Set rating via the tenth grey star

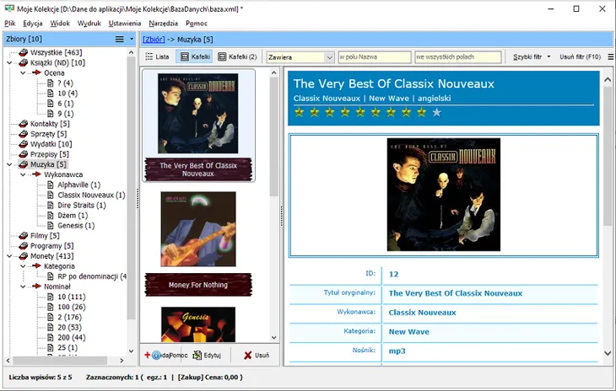click(x=436, y=113)
